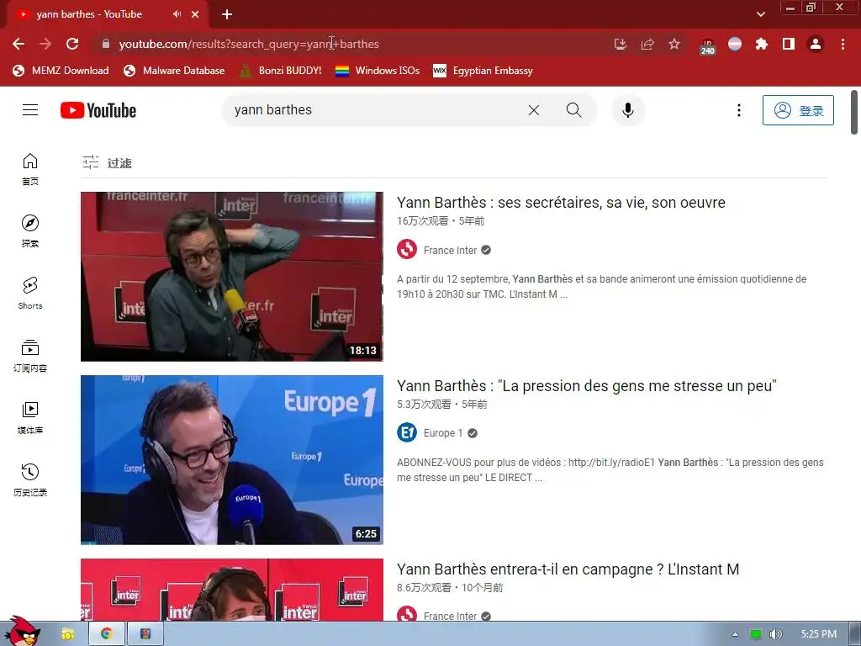
Task: Open YouTube settings three-dot menu
Action: [x=739, y=110]
